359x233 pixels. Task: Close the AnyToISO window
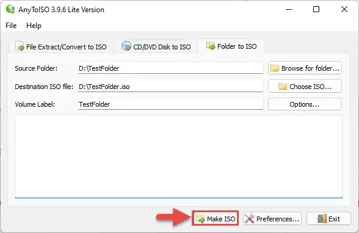coord(344,9)
